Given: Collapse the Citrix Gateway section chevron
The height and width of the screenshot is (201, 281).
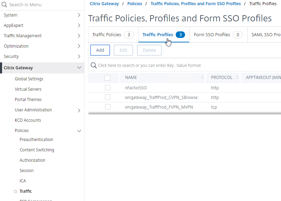Looking at the screenshot, I should pos(79,68).
